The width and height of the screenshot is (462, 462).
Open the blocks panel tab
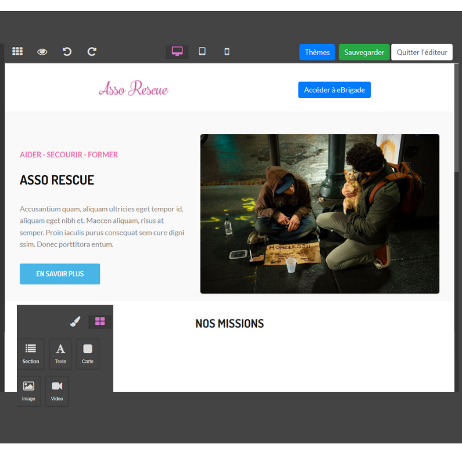click(100, 322)
